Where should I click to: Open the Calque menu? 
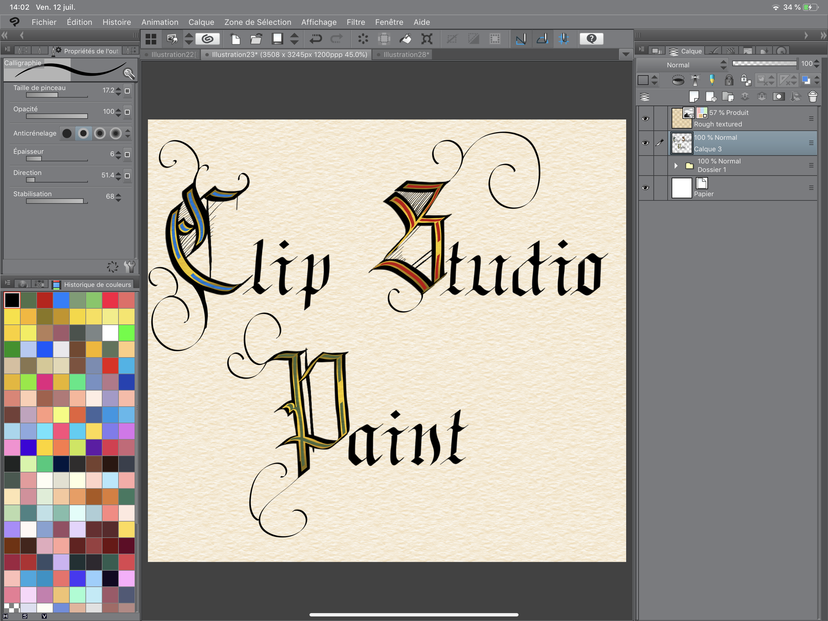pos(201,22)
